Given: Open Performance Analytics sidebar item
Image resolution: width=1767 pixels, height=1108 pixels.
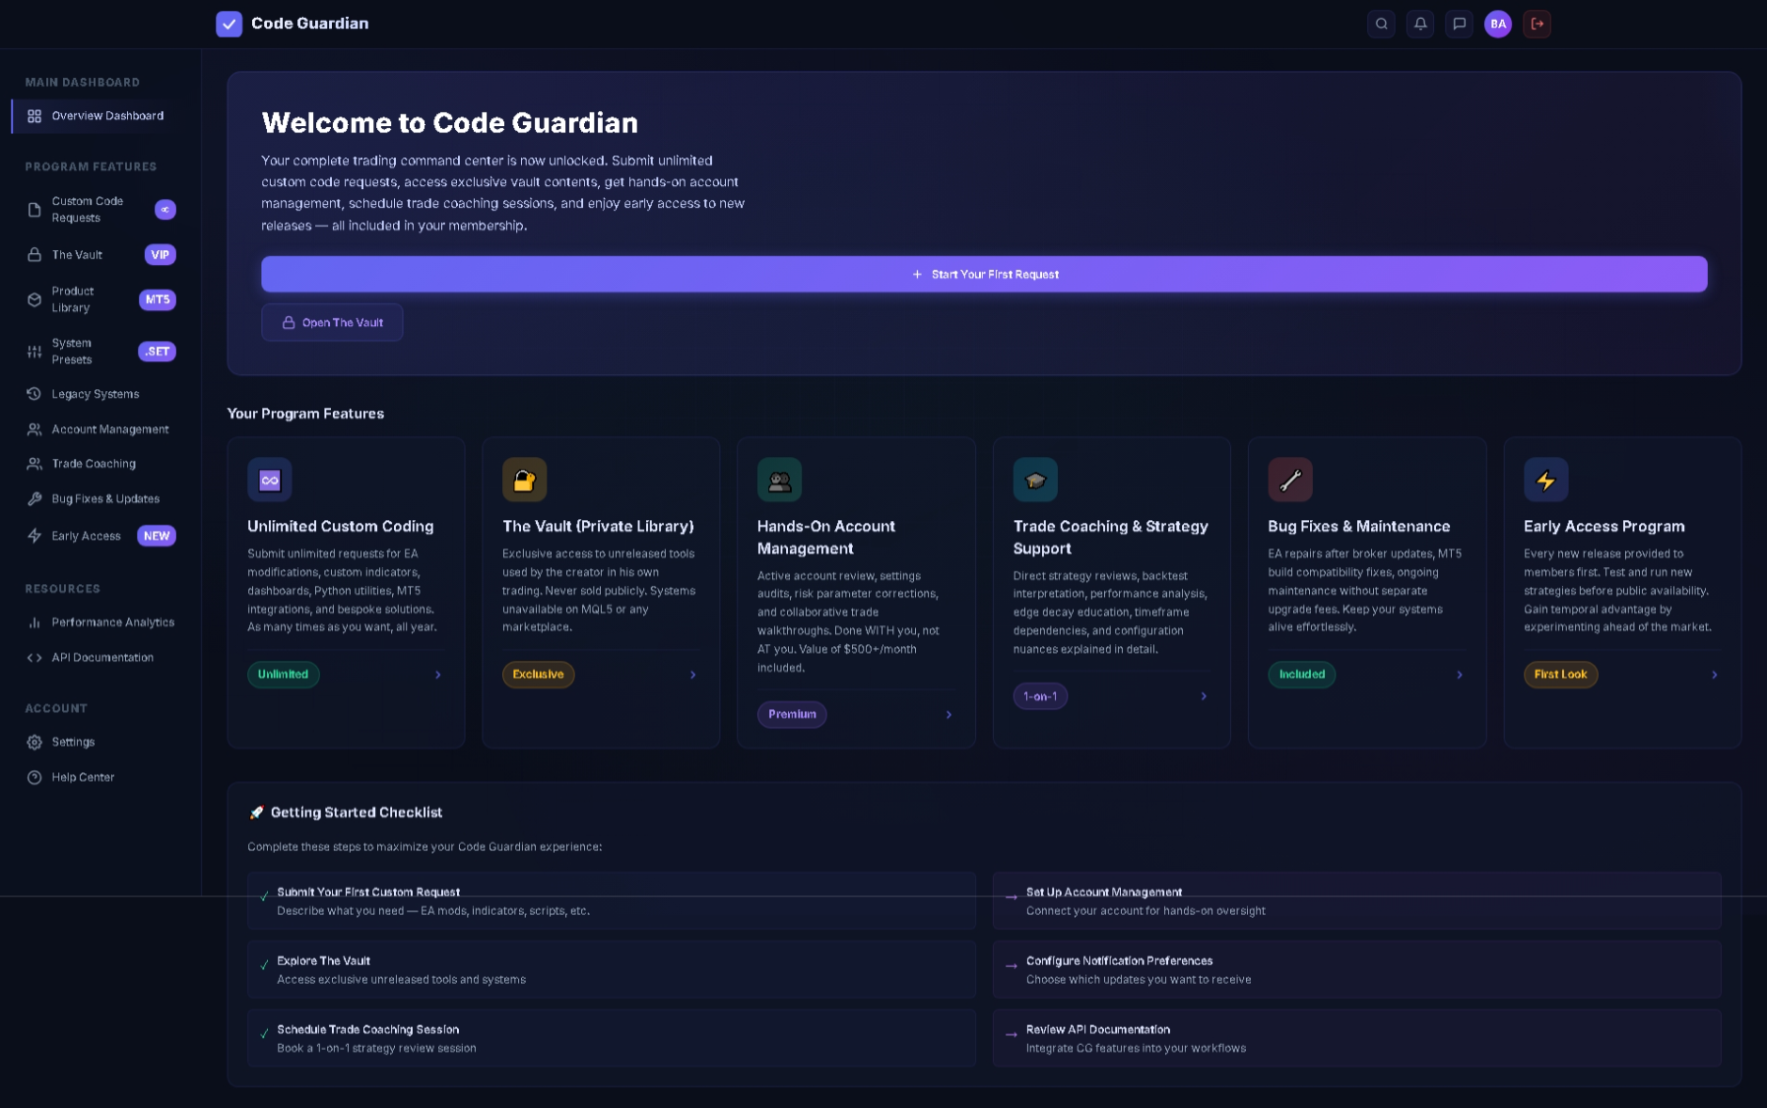Looking at the screenshot, I should (x=100, y=622).
